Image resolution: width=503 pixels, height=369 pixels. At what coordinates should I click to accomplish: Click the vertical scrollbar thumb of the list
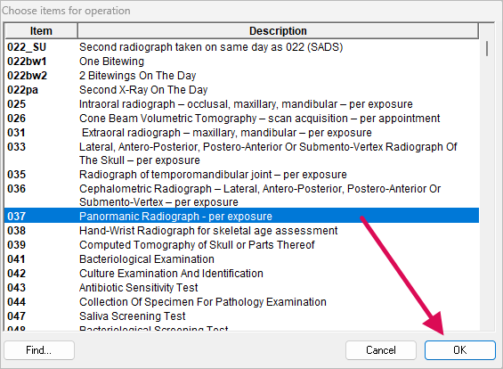pos(487,48)
